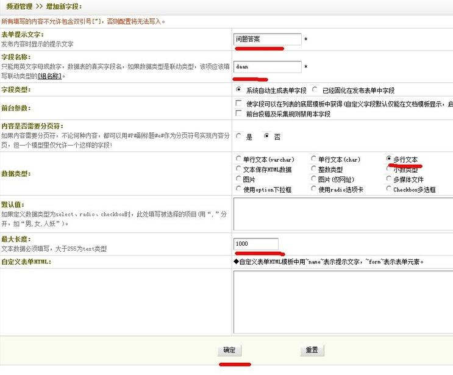This screenshot has height=375, width=453.
Task: Click the 确定 confirm button
Action: pos(229,350)
